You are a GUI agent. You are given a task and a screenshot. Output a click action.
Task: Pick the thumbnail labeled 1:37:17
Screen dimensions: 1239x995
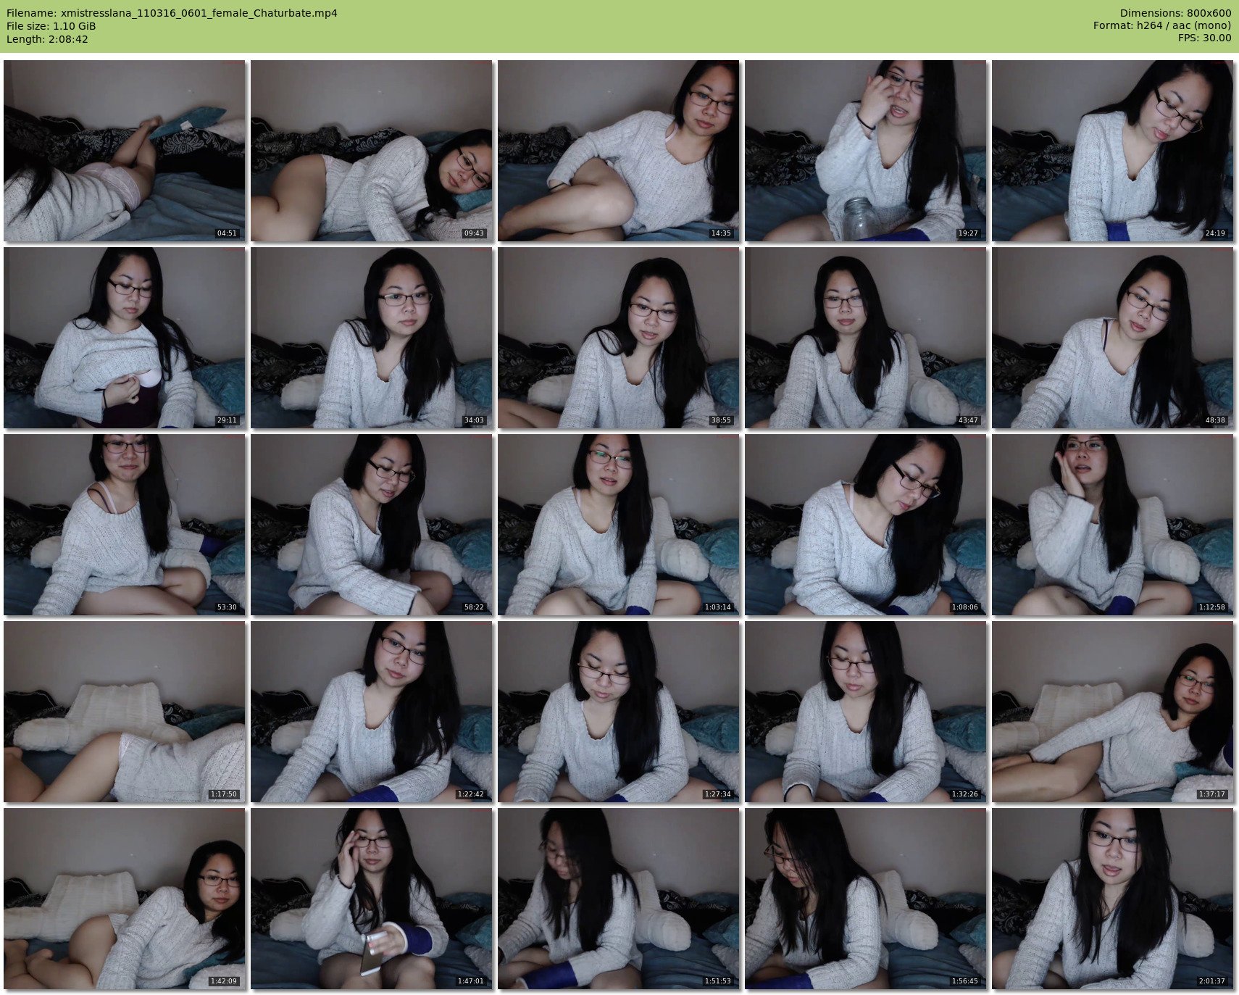click(1113, 712)
